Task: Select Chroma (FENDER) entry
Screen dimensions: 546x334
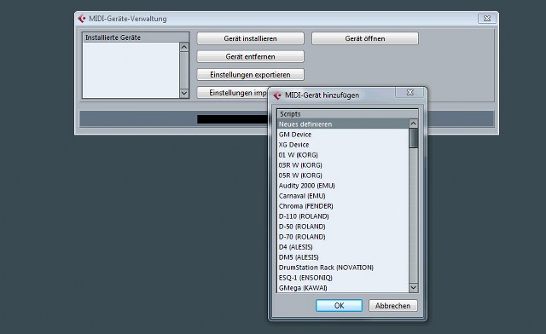Action: coord(343,206)
